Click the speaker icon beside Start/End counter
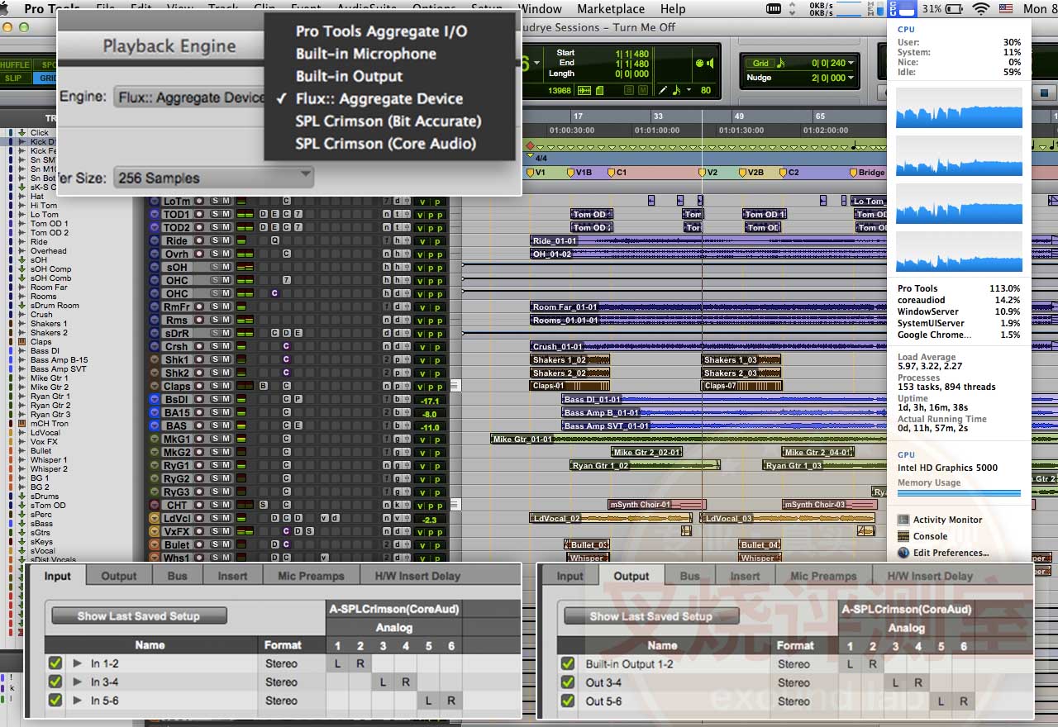This screenshot has height=727, width=1058. tap(710, 64)
